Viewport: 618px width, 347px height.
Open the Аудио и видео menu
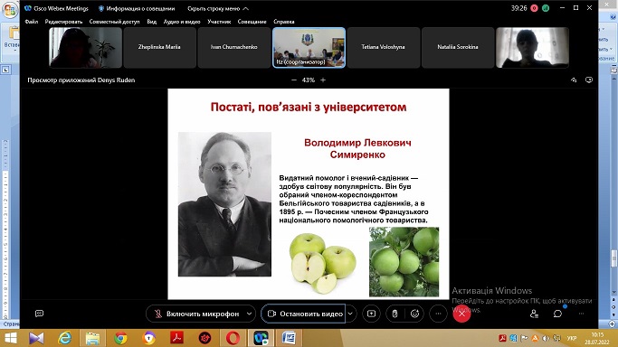click(x=182, y=22)
